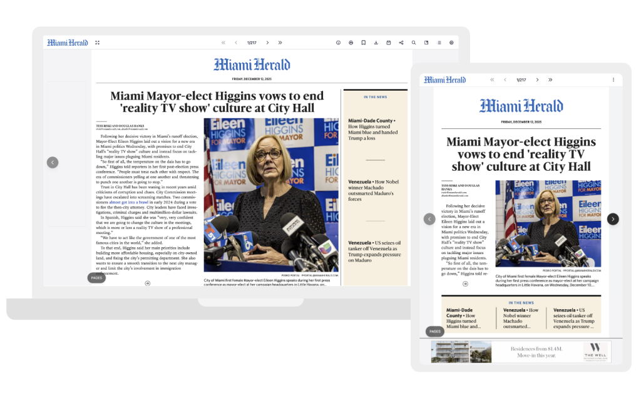Image resolution: width=641 pixels, height=398 pixels.
Task: Click the previous page chevron on tablet toolbar
Action: [x=505, y=79]
